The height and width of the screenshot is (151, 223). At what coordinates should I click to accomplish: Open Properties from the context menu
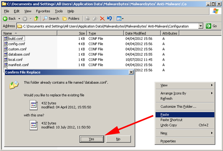tap(185, 141)
